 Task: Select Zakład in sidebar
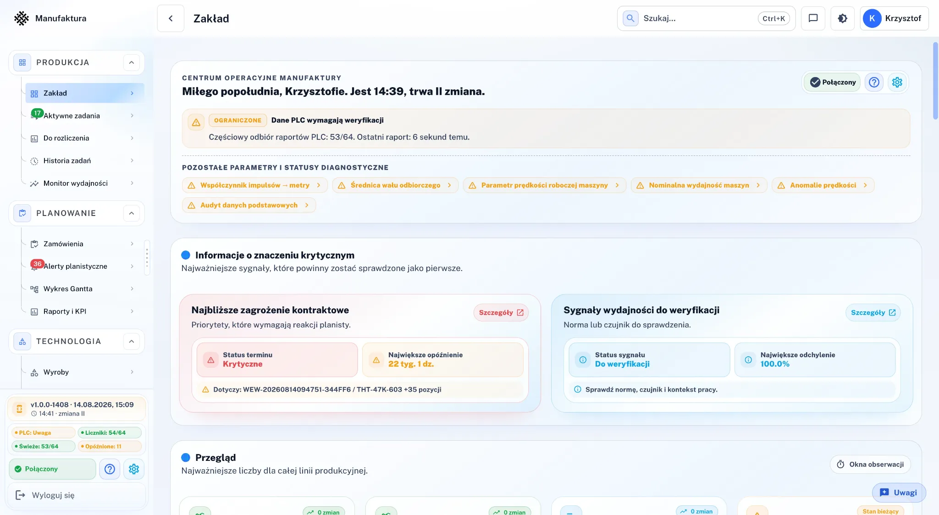pos(84,93)
